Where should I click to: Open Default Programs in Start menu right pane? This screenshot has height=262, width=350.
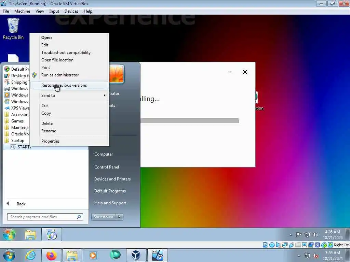pyautogui.click(x=110, y=191)
